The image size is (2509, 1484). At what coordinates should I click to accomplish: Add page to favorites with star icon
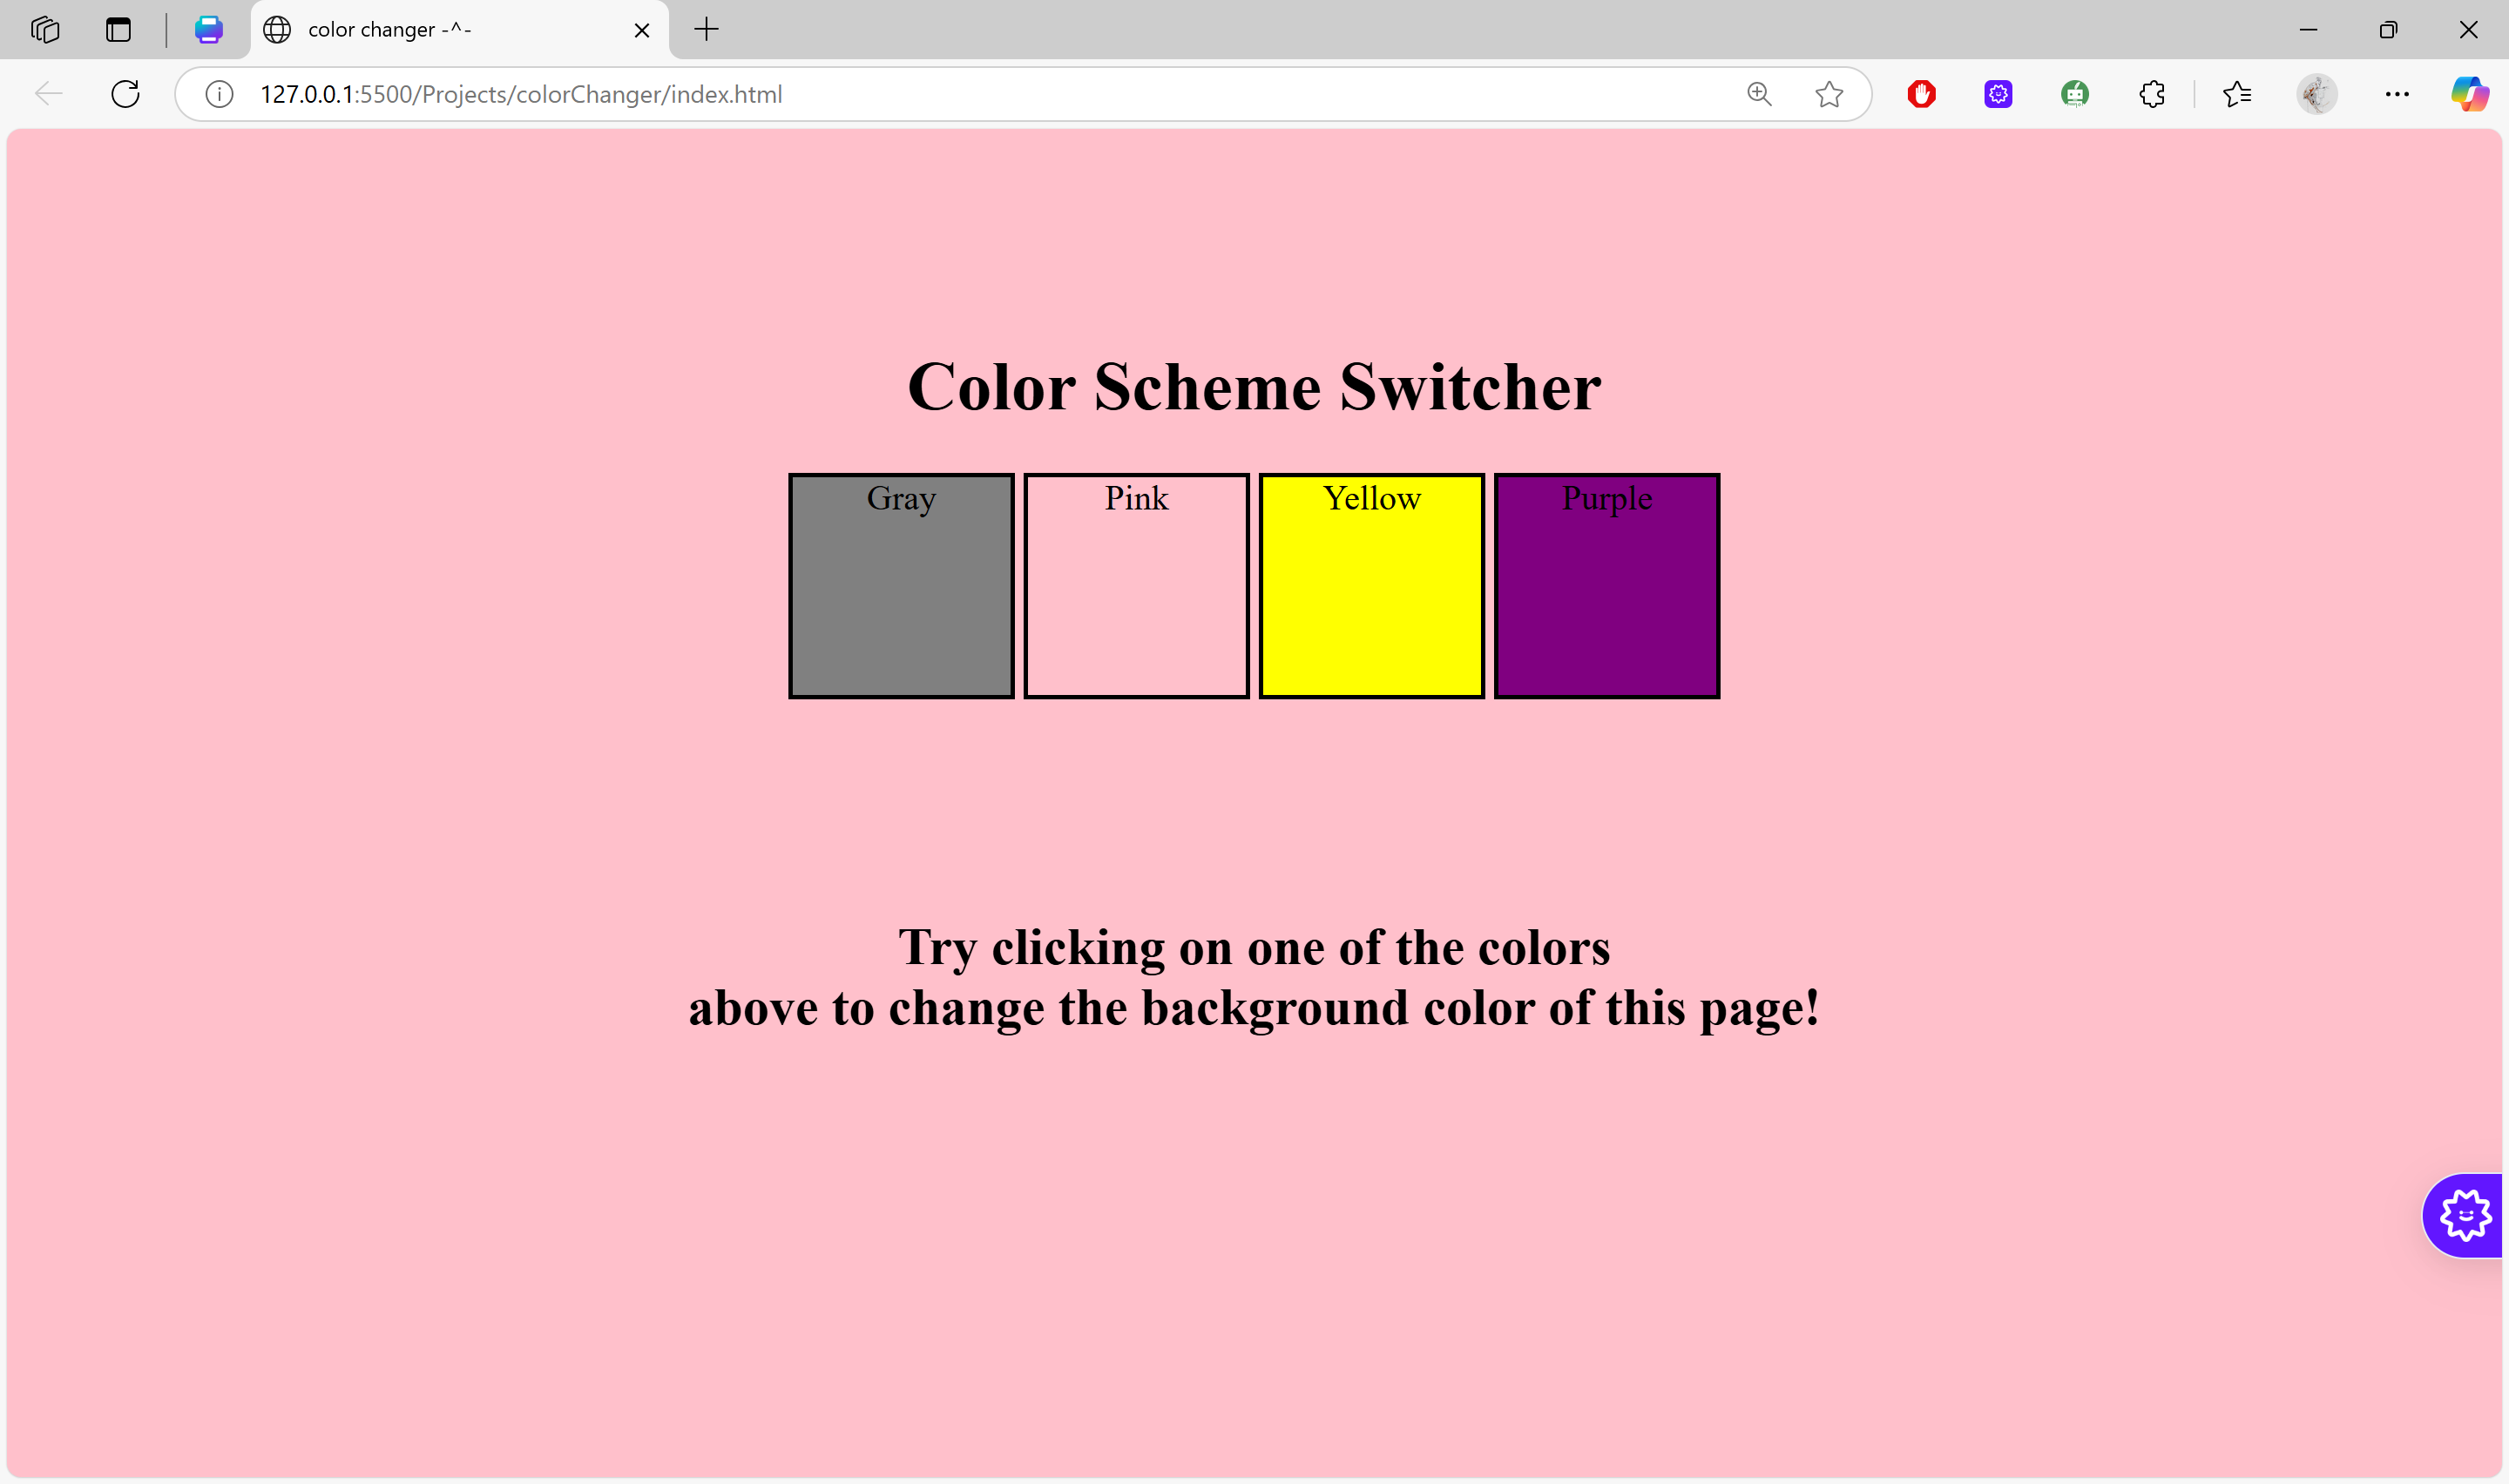click(x=1829, y=94)
